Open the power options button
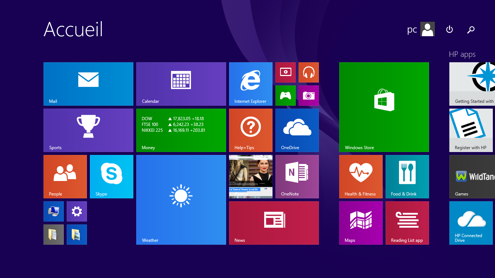495x278 pixels. pyautogui.click(x=449, y=29)
